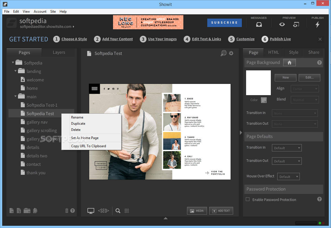
Task: Enable Password Protection checkbox
Action: click(247, 199)
